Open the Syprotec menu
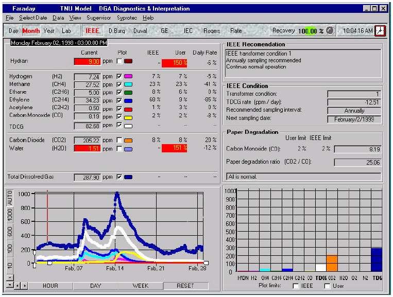This screenshot has width=393, height=297. [x=127, y=18]
